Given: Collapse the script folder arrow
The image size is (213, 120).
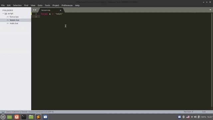Looking at the screenshot, I should tap(3, 13).
